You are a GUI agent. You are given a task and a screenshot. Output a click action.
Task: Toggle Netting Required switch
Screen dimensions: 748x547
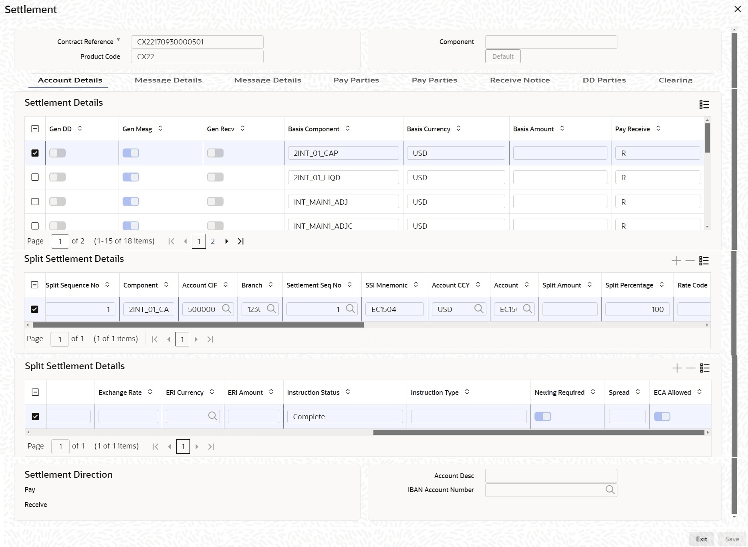543,416
